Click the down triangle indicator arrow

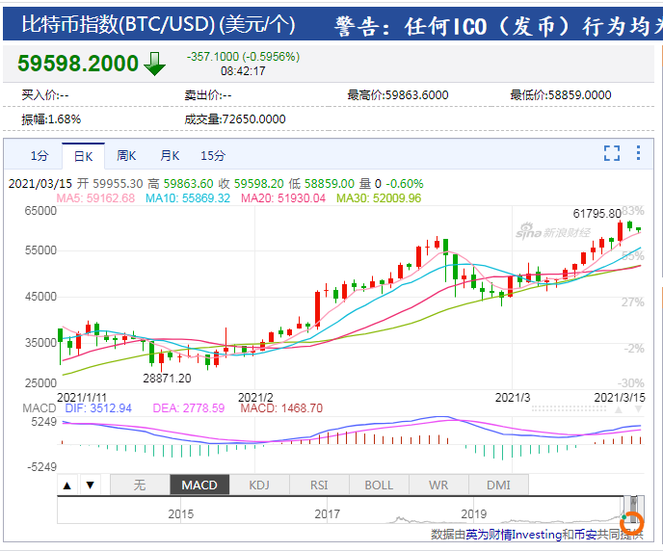pos(90,485)
